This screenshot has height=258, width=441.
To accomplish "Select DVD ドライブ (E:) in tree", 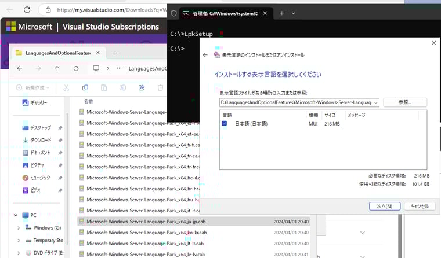I will tap(45, 253).
